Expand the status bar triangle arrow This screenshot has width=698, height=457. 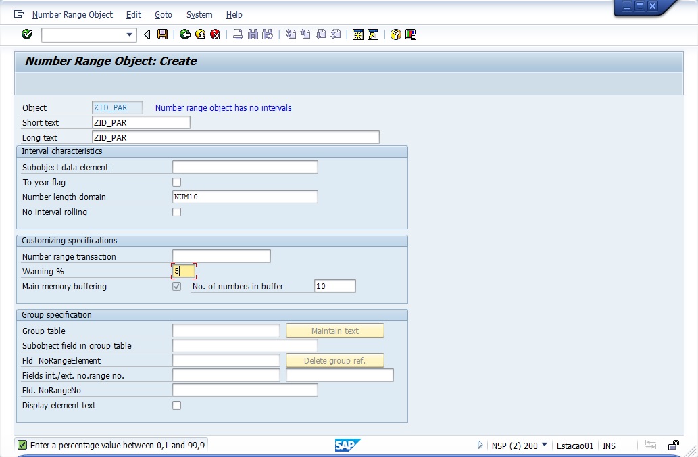pos(480,445)
